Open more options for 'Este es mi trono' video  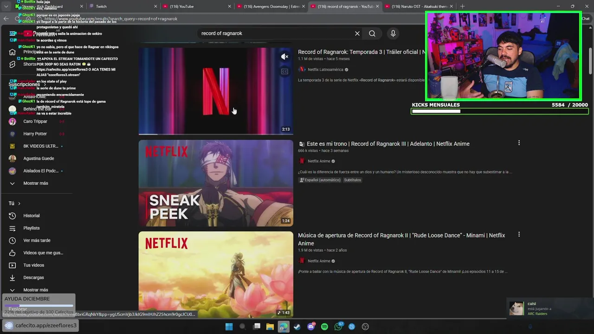tap(519, 143)
